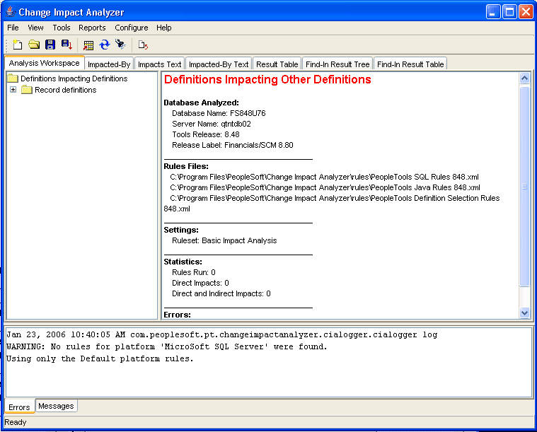Click the vertical scrollbar thumb in summary pane
This screenshot has width=537, height=432.
(524, 186)
